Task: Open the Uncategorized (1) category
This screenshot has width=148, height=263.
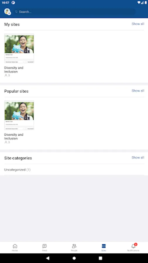Action: pyautogui.click(x=17, y=170)
